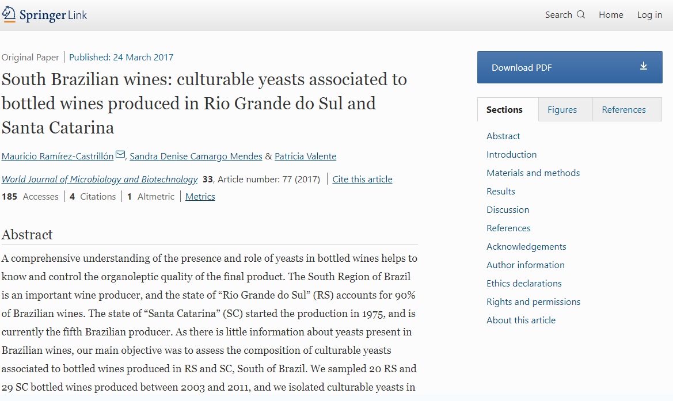This screenshot has width=673, height=401.
Task: Go to the Discussion section
Action: 508,210
